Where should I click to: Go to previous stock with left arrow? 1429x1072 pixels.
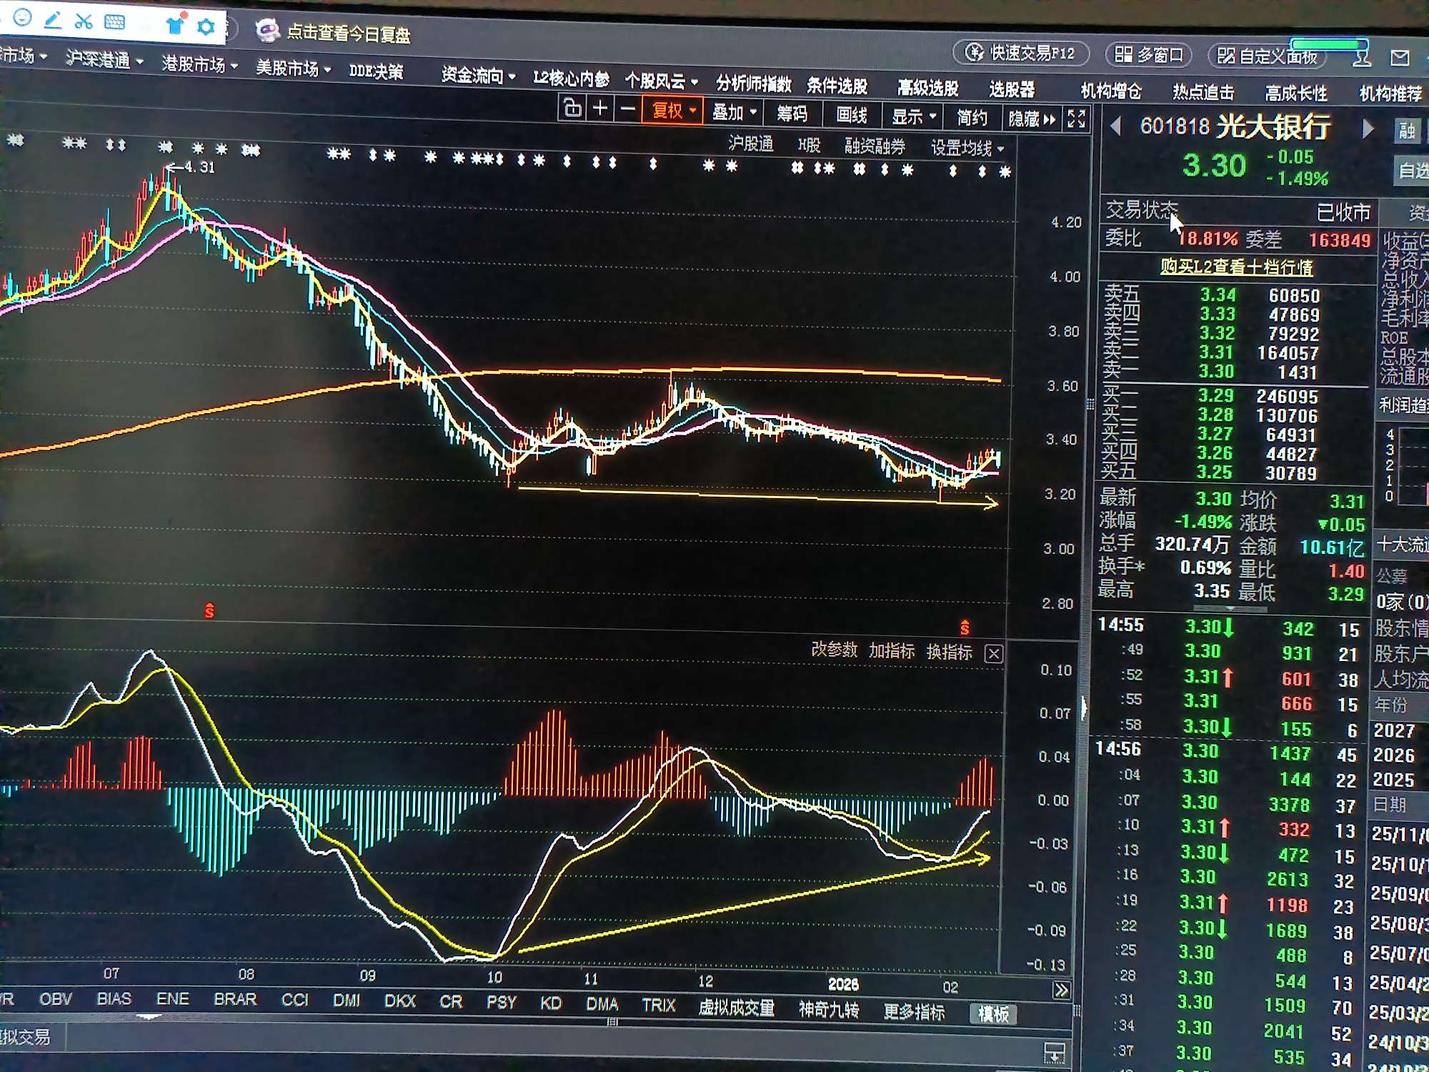pos(1115,127)
